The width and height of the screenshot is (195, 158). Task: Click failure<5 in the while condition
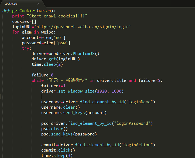click(x=149, y=80)
